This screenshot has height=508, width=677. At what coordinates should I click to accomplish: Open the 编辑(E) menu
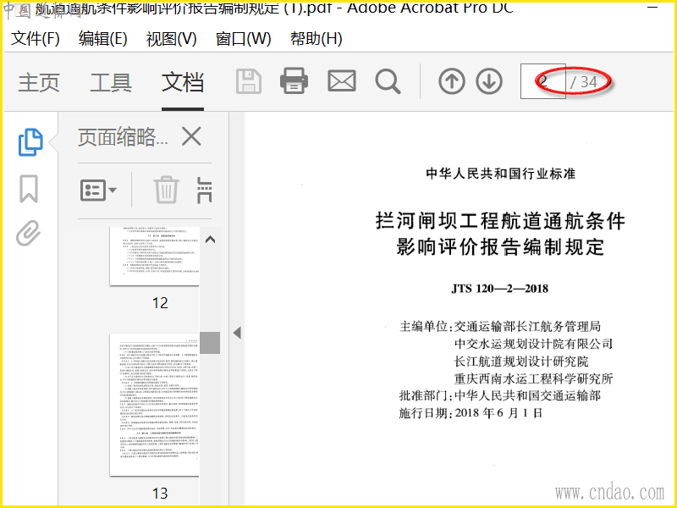(102, 39)
